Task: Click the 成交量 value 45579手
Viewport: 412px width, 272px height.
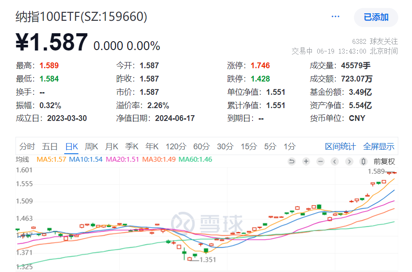Action: [356, 66]
